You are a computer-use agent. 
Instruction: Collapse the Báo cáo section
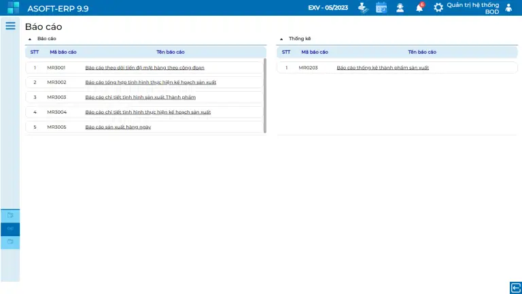30,39
